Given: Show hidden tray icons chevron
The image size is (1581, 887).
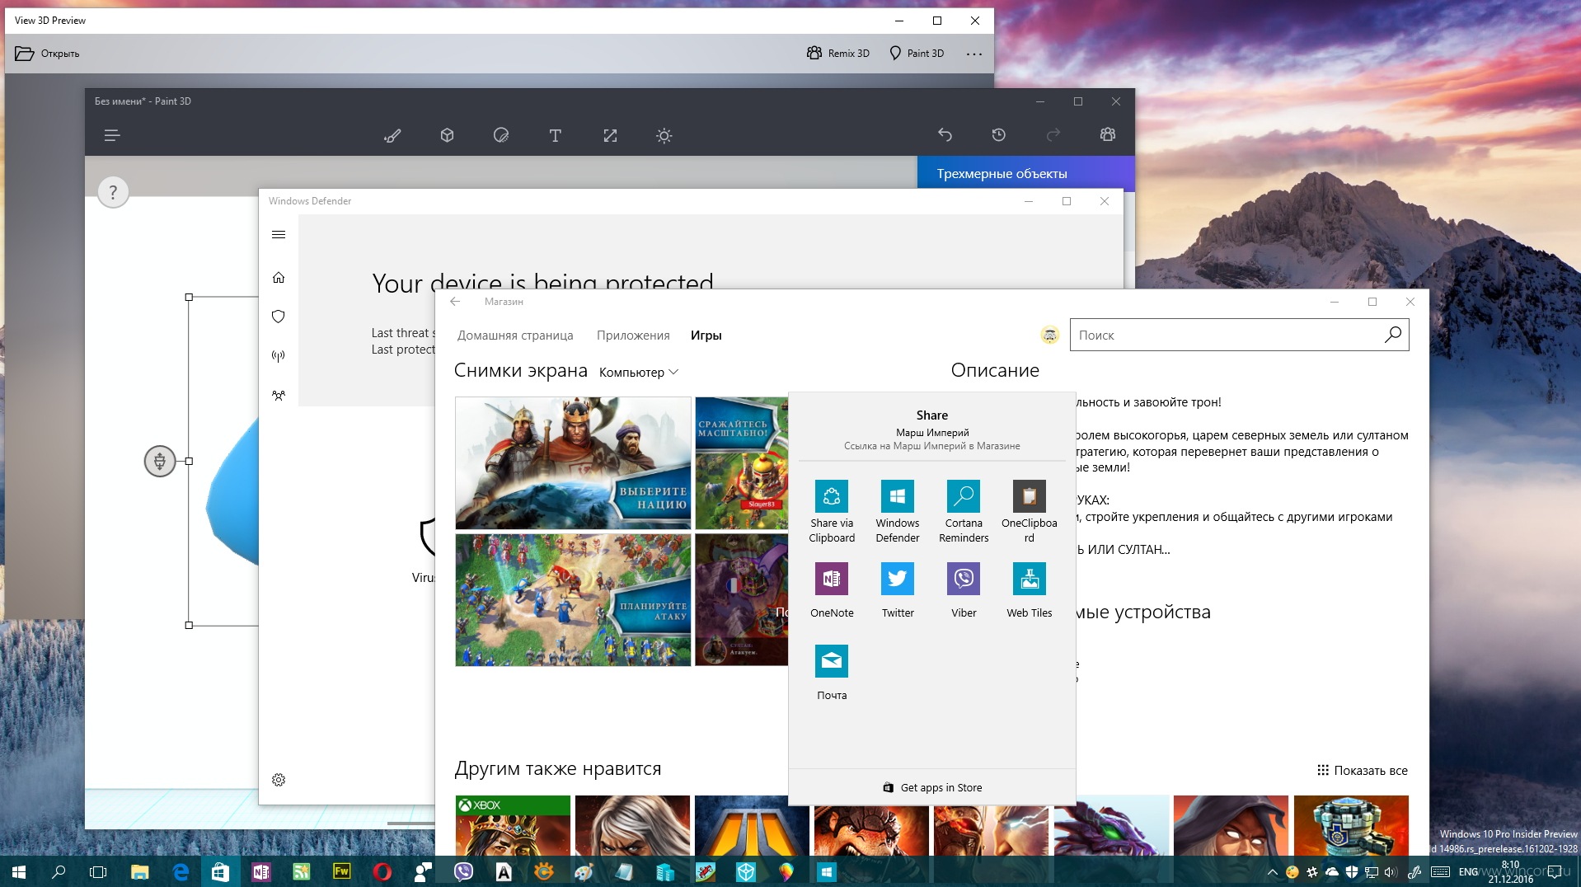Looking at the screenshot, I should (x=1272, y=872).
